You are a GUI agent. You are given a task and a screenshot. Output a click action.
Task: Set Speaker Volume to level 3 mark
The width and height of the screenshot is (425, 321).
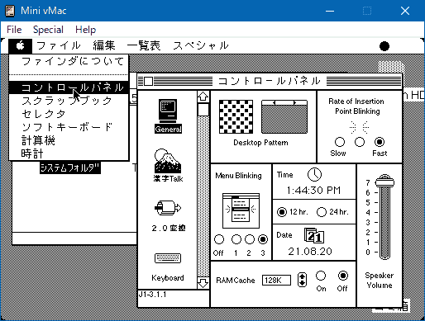376,222
